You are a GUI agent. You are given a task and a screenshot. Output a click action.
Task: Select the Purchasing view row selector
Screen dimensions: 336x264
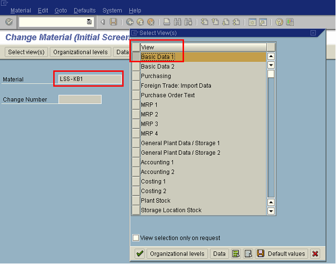click(x=136, y=76)
